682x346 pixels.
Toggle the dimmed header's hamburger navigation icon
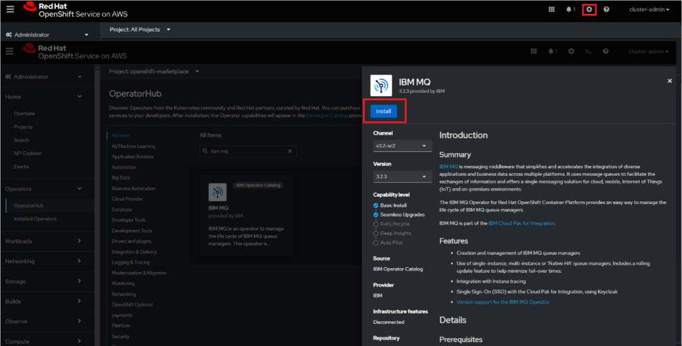pos(9,51)
